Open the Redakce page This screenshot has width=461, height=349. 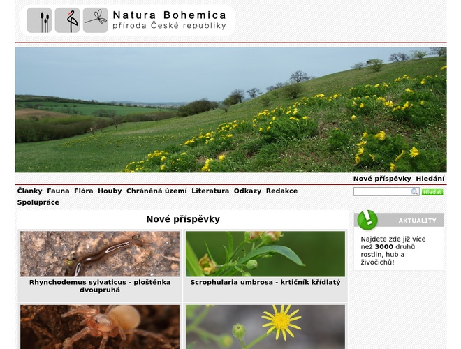point(281,191)
